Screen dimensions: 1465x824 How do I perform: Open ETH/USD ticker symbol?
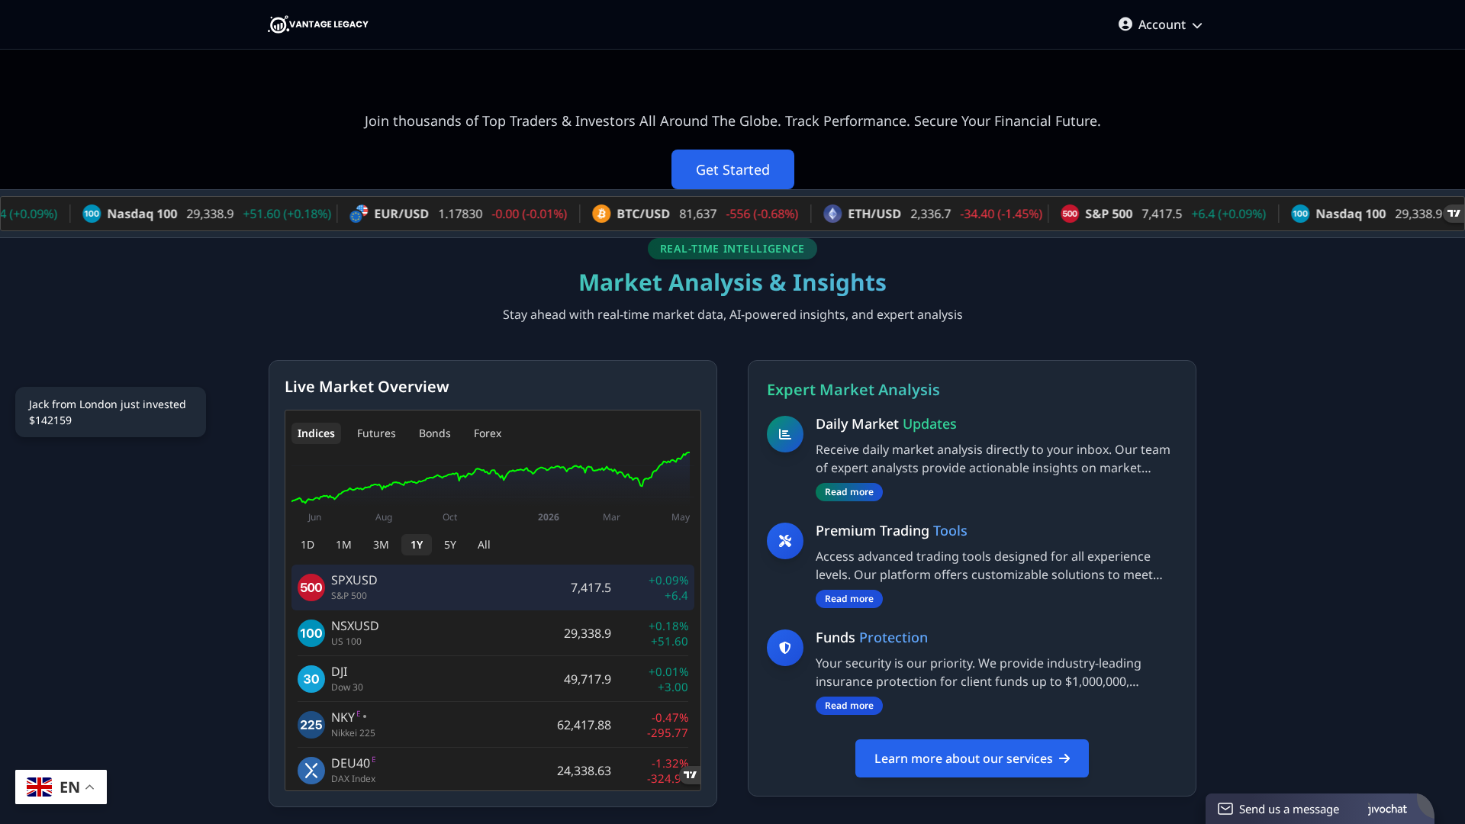coord(874,214)
